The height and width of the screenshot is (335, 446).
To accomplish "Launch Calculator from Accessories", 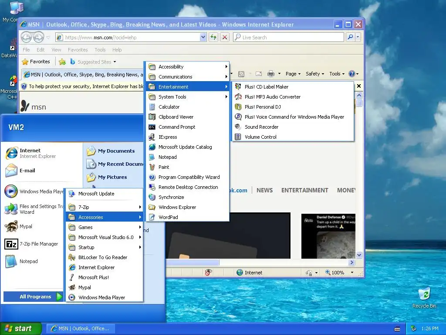I will point(188,107).
